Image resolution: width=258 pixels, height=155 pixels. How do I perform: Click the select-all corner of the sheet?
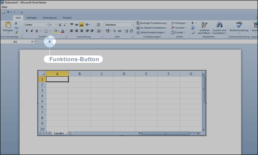click(42, 74)
